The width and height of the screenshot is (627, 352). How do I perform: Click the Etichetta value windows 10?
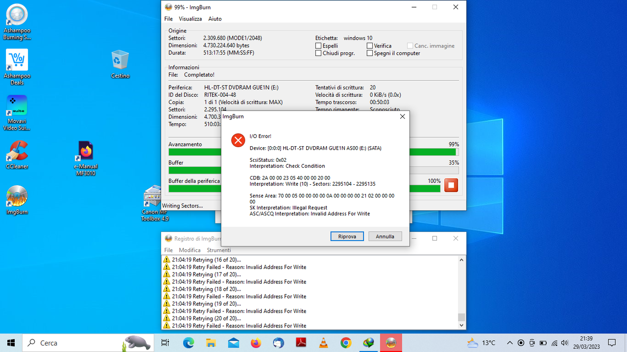point(358,38)
